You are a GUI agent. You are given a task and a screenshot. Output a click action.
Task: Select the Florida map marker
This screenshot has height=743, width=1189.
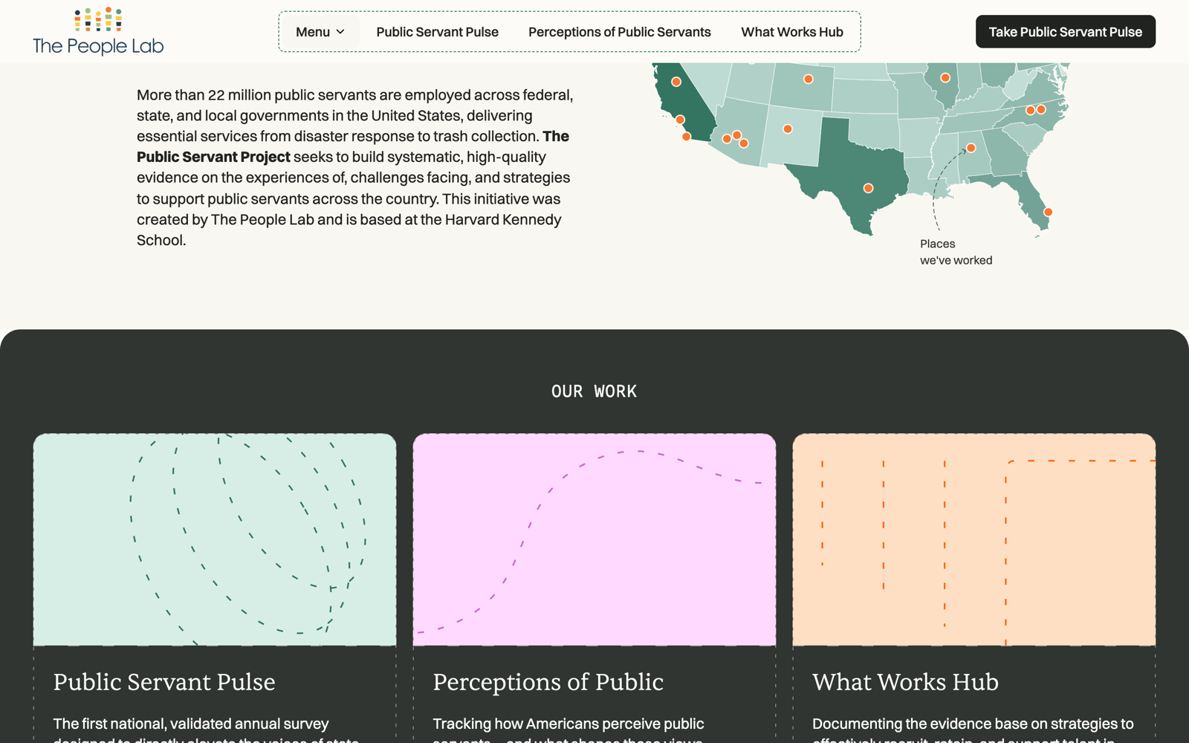pos(1048,212)
